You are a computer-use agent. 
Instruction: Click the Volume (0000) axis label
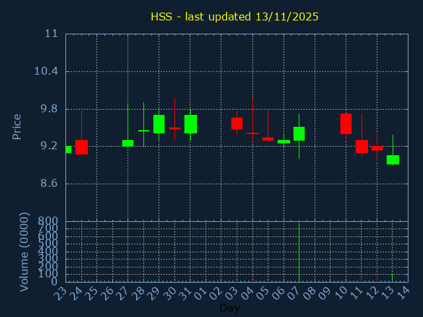[x=24, y=252]
